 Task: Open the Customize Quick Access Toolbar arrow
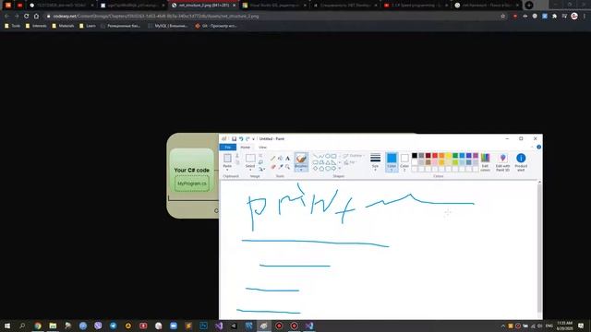(x=254, y=139)
